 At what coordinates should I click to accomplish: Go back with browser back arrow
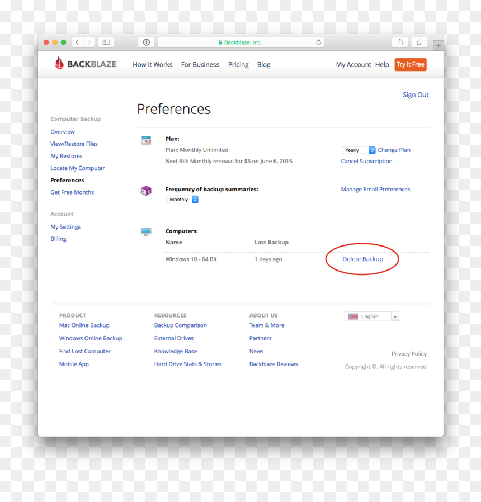click(x=77, y=42)
